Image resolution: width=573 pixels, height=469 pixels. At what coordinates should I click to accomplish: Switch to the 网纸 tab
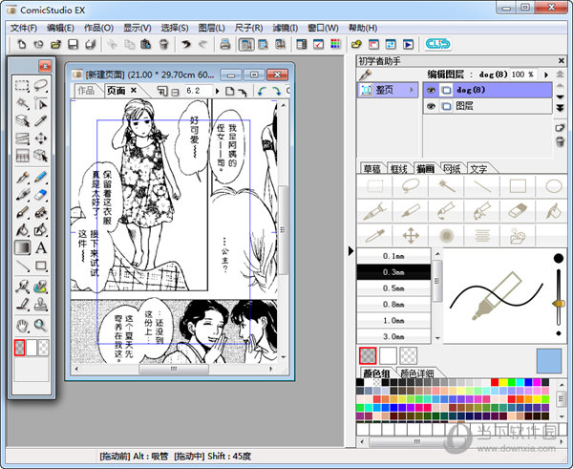click(x=452, y=168)
